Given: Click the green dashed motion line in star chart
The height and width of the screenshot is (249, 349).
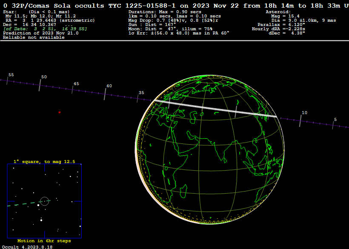Looking at the screenshot, I should pyautogui.click(x=29, y=203).
